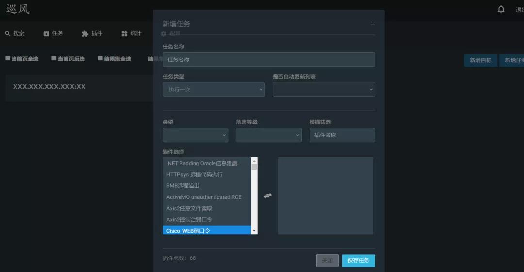Select .NET Padding Oracle信息泄露 plugin

click(207, 163)
